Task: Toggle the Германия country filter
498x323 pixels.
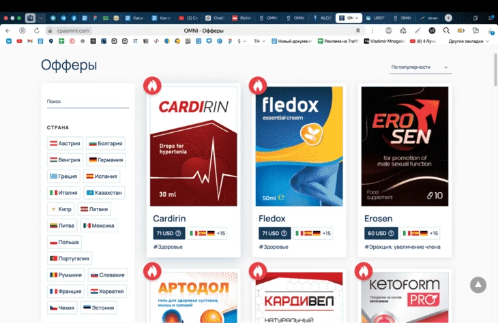Action: (x=106, y=160)
